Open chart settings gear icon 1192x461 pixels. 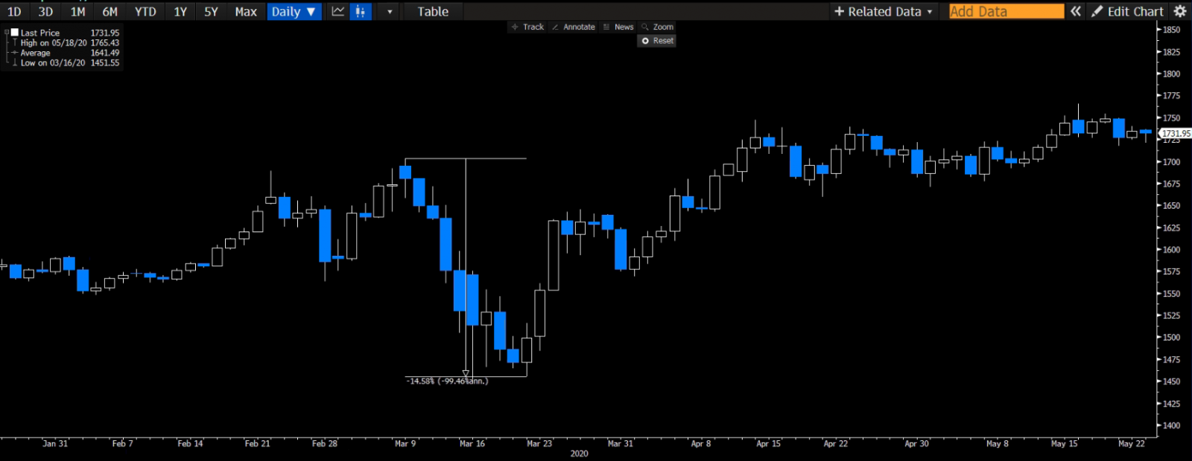(1180, 11)
